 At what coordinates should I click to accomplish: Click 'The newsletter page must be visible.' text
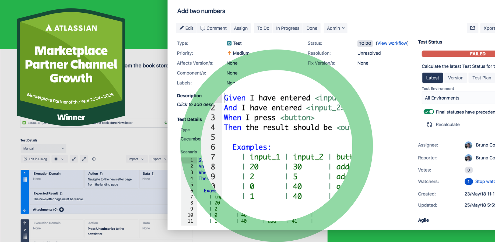[x=58, y=199]
